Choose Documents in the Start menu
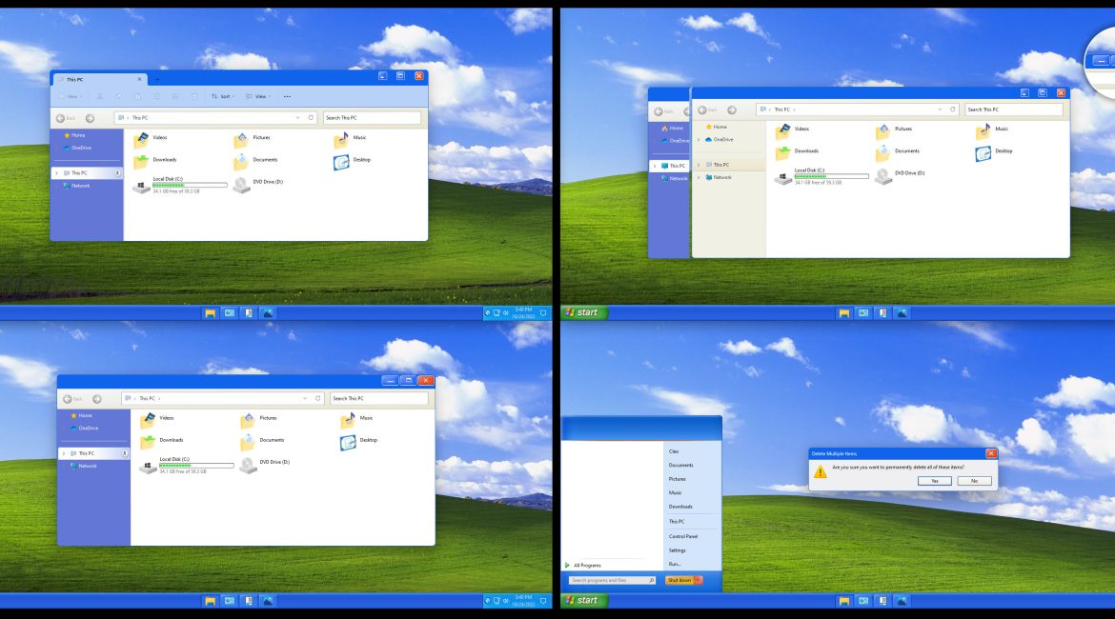 tap(680, 466)
